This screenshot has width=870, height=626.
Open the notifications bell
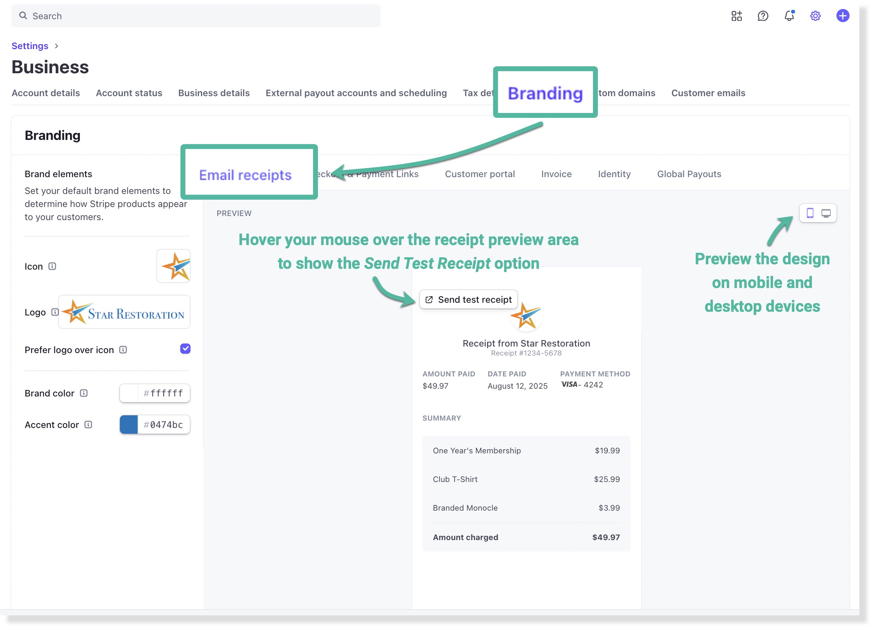[x=789, y=16]
